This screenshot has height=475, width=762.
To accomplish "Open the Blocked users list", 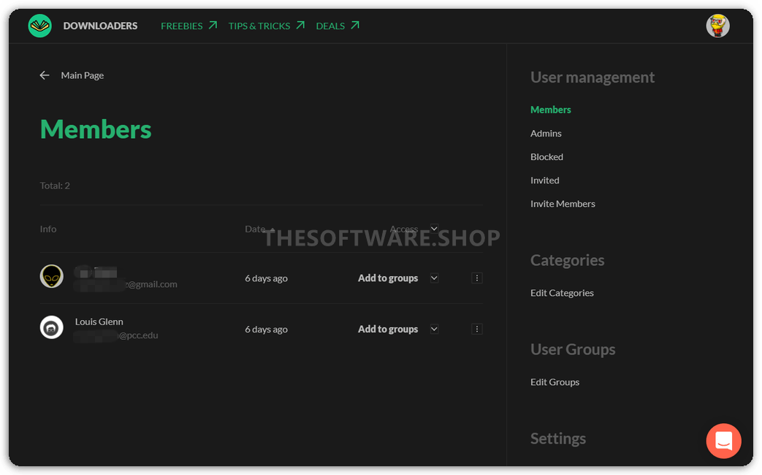I will pos(546,157).
